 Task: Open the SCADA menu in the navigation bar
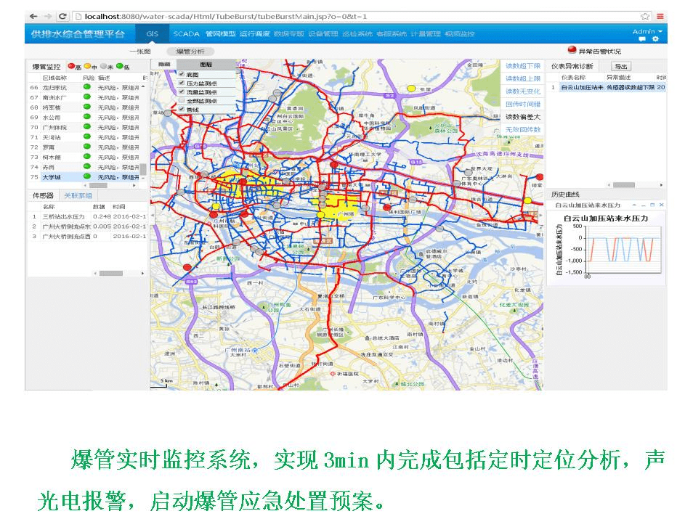pyautogui.click(x=186, y=34)
